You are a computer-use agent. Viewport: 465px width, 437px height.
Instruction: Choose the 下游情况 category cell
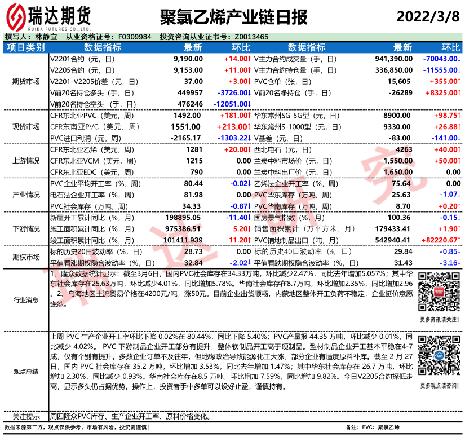click(26, 229)
